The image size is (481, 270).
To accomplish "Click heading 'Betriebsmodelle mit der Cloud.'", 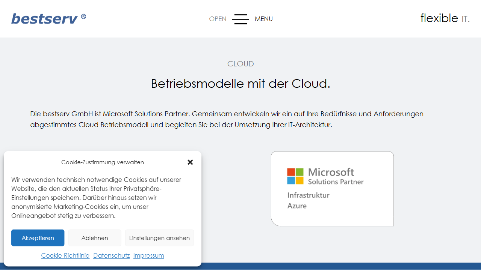I will point(240,83).
